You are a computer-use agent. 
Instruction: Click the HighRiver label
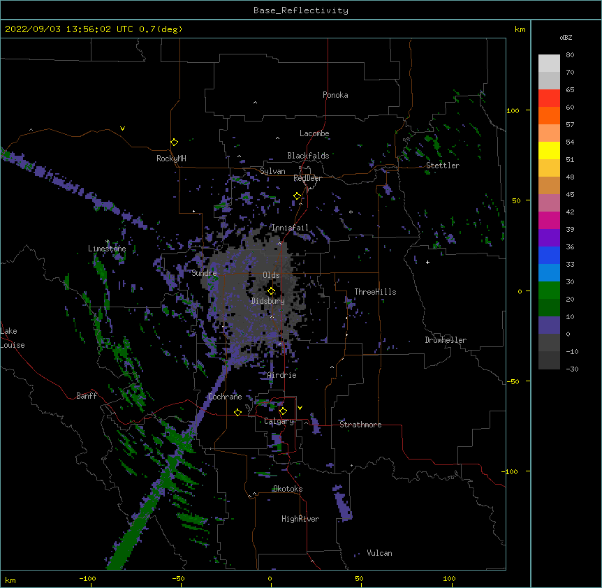tap(300, 519)
